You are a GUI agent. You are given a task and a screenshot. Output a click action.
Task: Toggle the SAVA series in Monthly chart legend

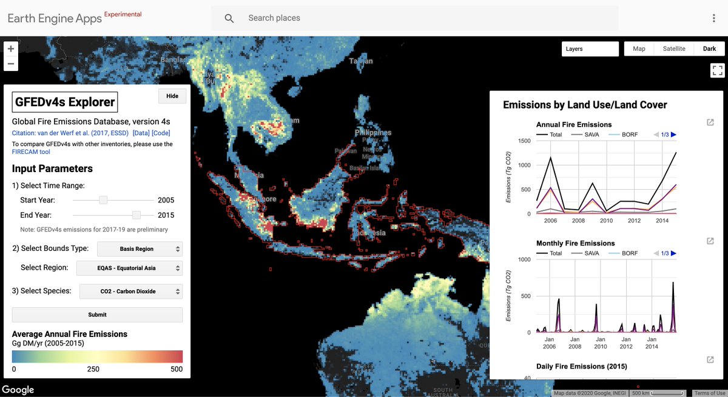tap(585, 253)
